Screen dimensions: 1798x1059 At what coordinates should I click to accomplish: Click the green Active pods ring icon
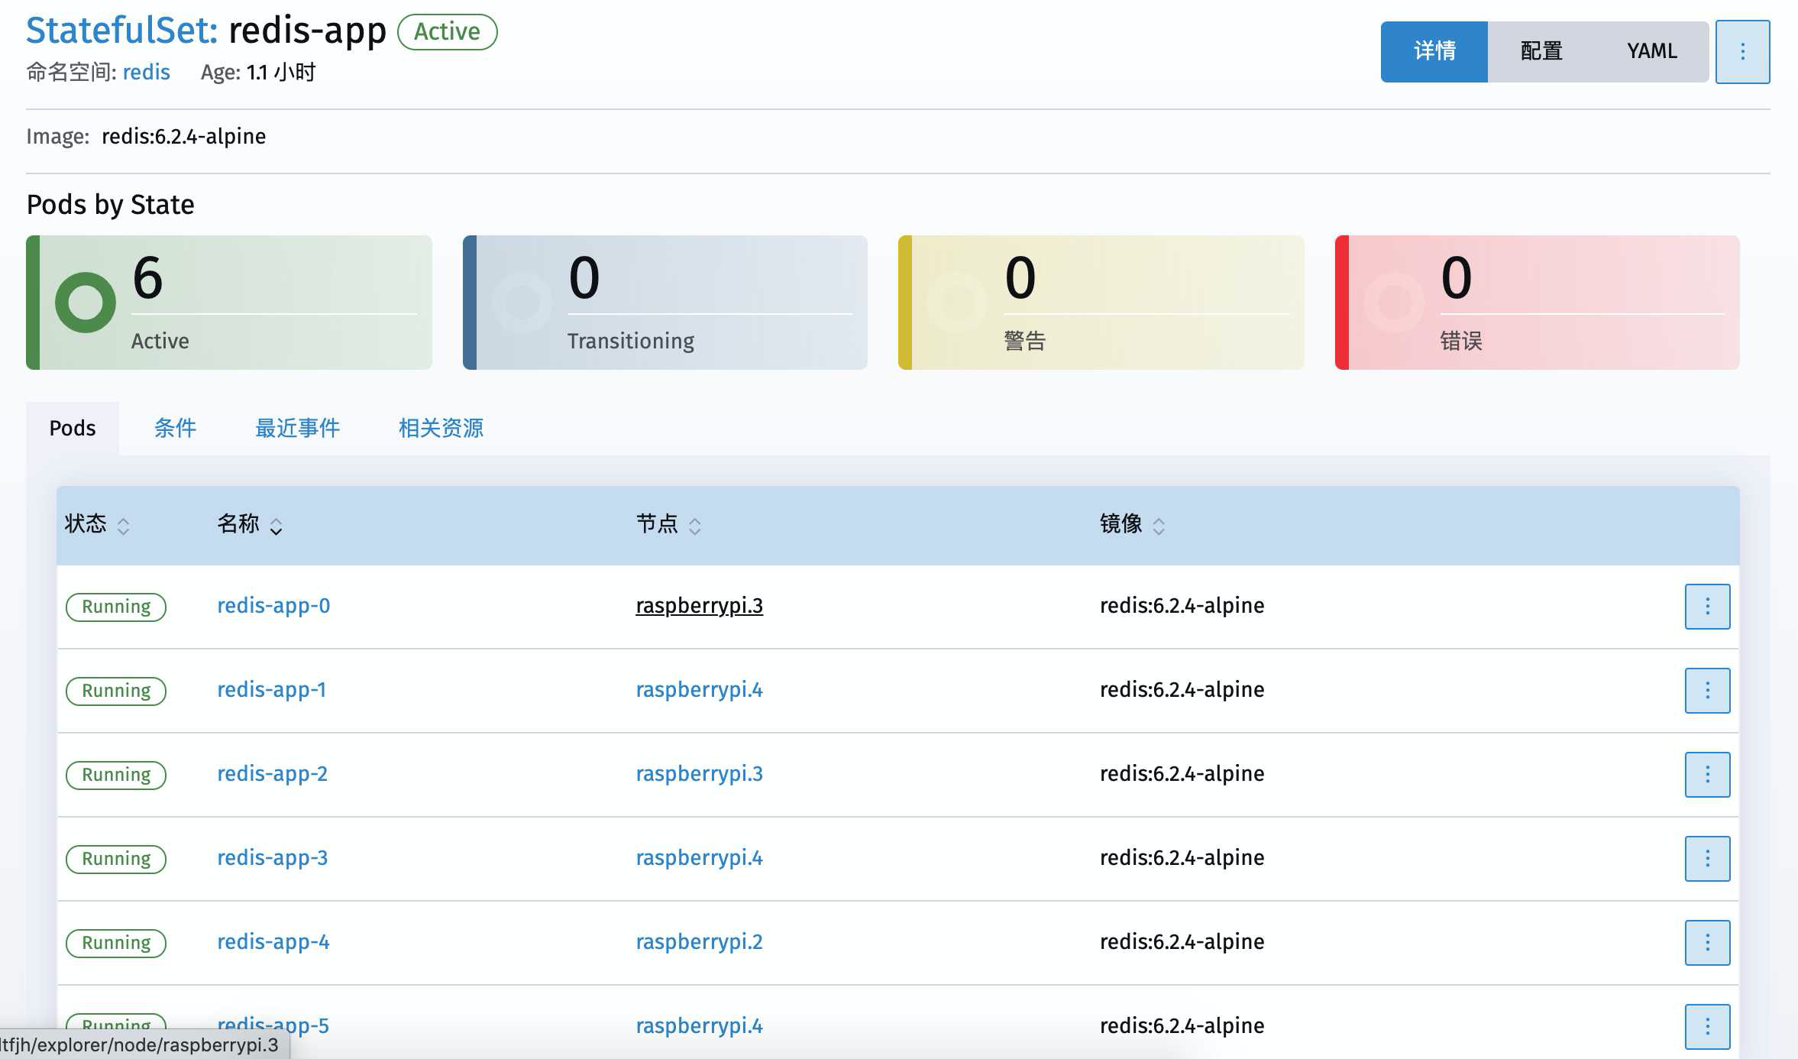[x=86, y=303]
